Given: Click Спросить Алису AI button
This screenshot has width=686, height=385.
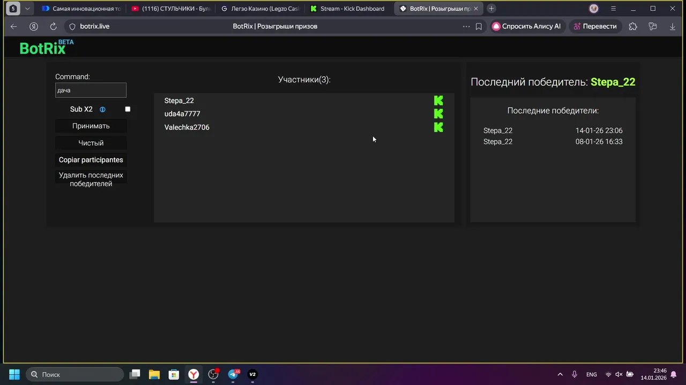Looking at the screenshot, I should click(526, 26).
